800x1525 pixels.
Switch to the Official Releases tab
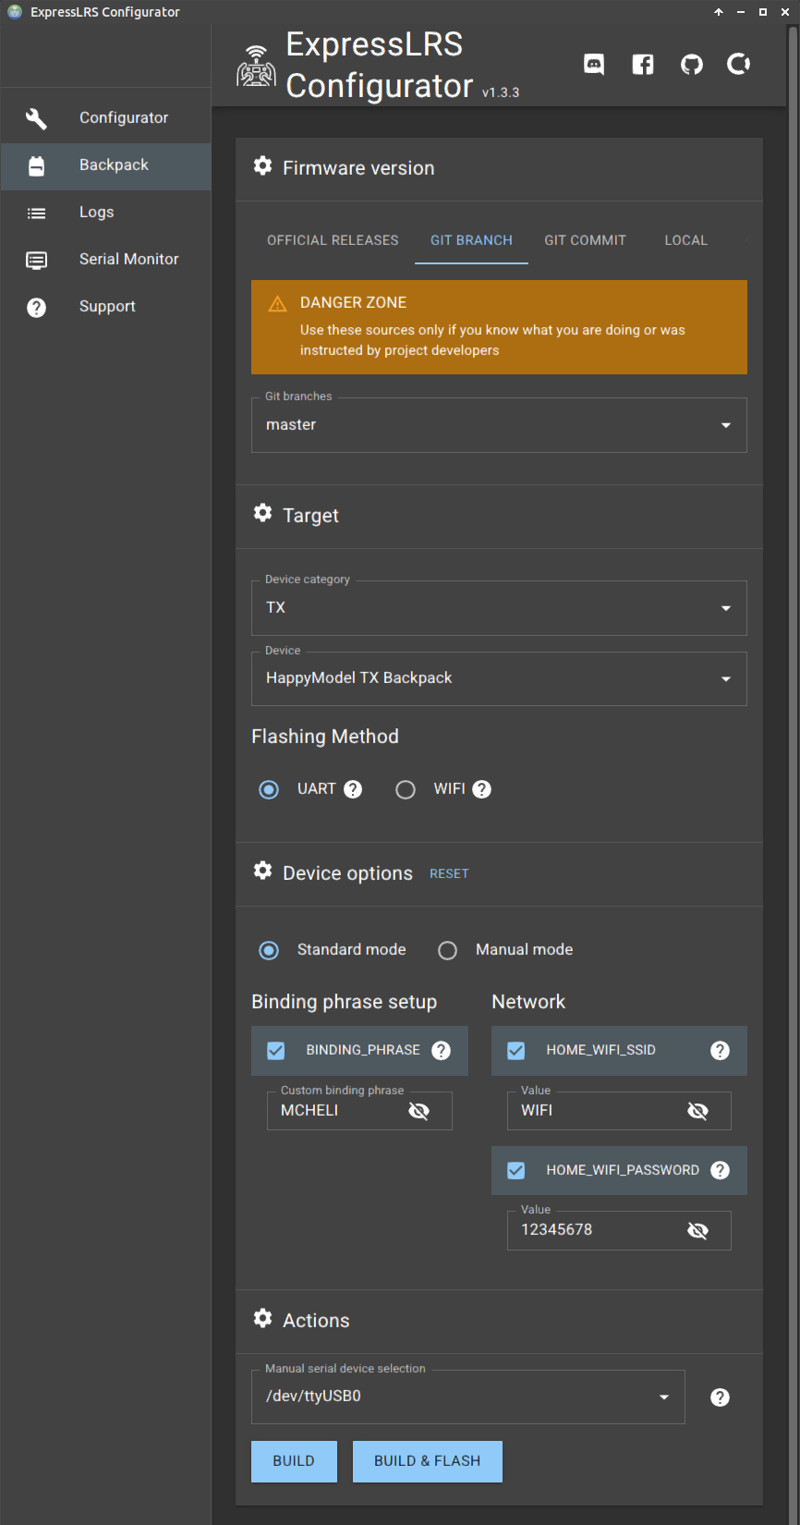(x=333, y=240)
